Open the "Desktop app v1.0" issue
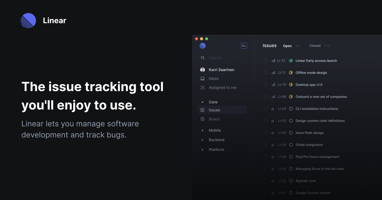This screenshot has height=200, width=382. pos(309,85)
